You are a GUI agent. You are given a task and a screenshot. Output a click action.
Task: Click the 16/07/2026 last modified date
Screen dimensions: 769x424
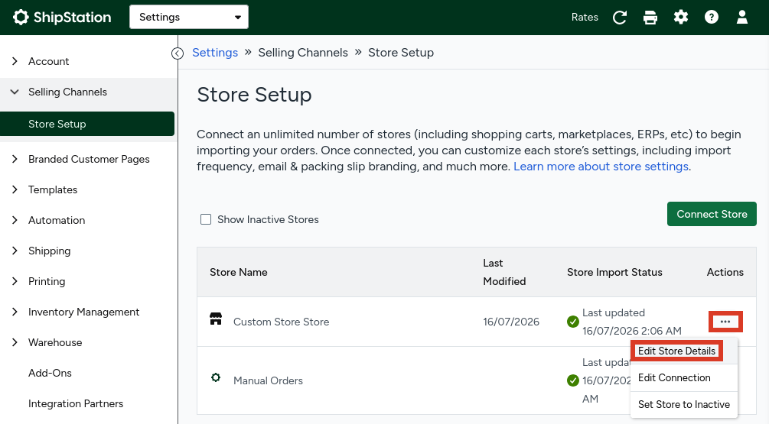(511, 322)
